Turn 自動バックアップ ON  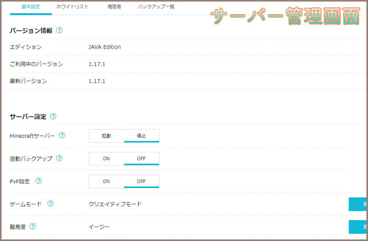(x=106, y=159)
